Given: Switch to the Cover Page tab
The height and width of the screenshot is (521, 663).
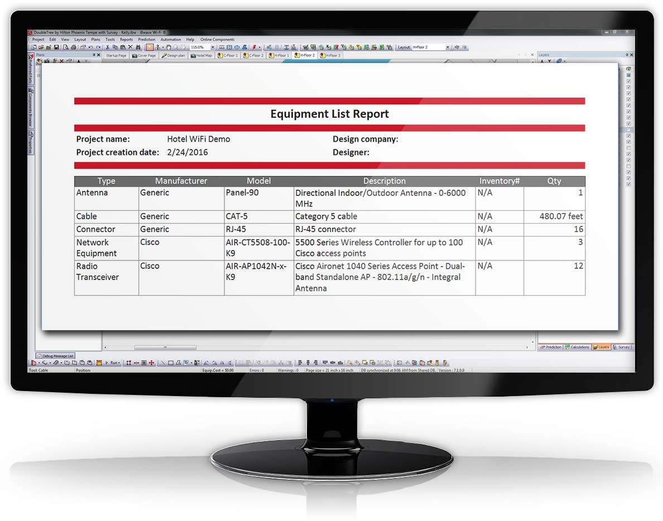Looking at the screenshot, I should tap(144, 55).
